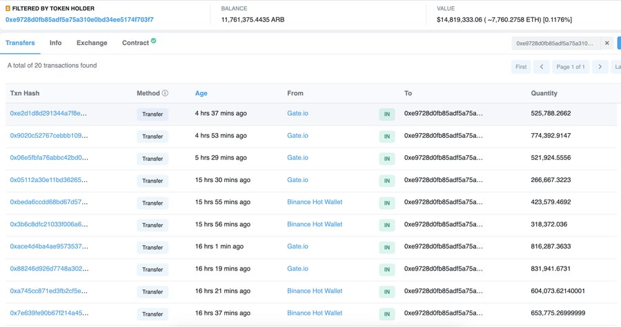Click Gate.io sender in the 4 hrs 53 mins row

(297, 135)
